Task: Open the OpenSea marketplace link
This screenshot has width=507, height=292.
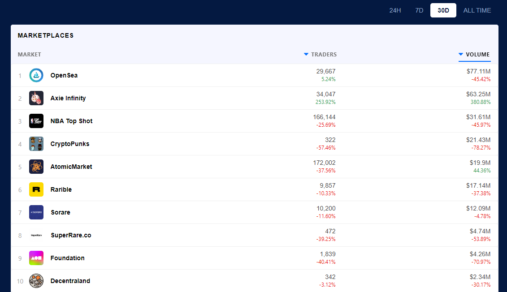Action: [64, 75]
